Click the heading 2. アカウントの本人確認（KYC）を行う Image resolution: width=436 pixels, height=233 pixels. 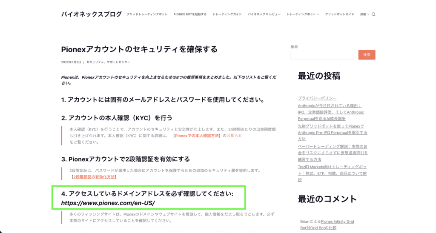(x=117, y=118)
